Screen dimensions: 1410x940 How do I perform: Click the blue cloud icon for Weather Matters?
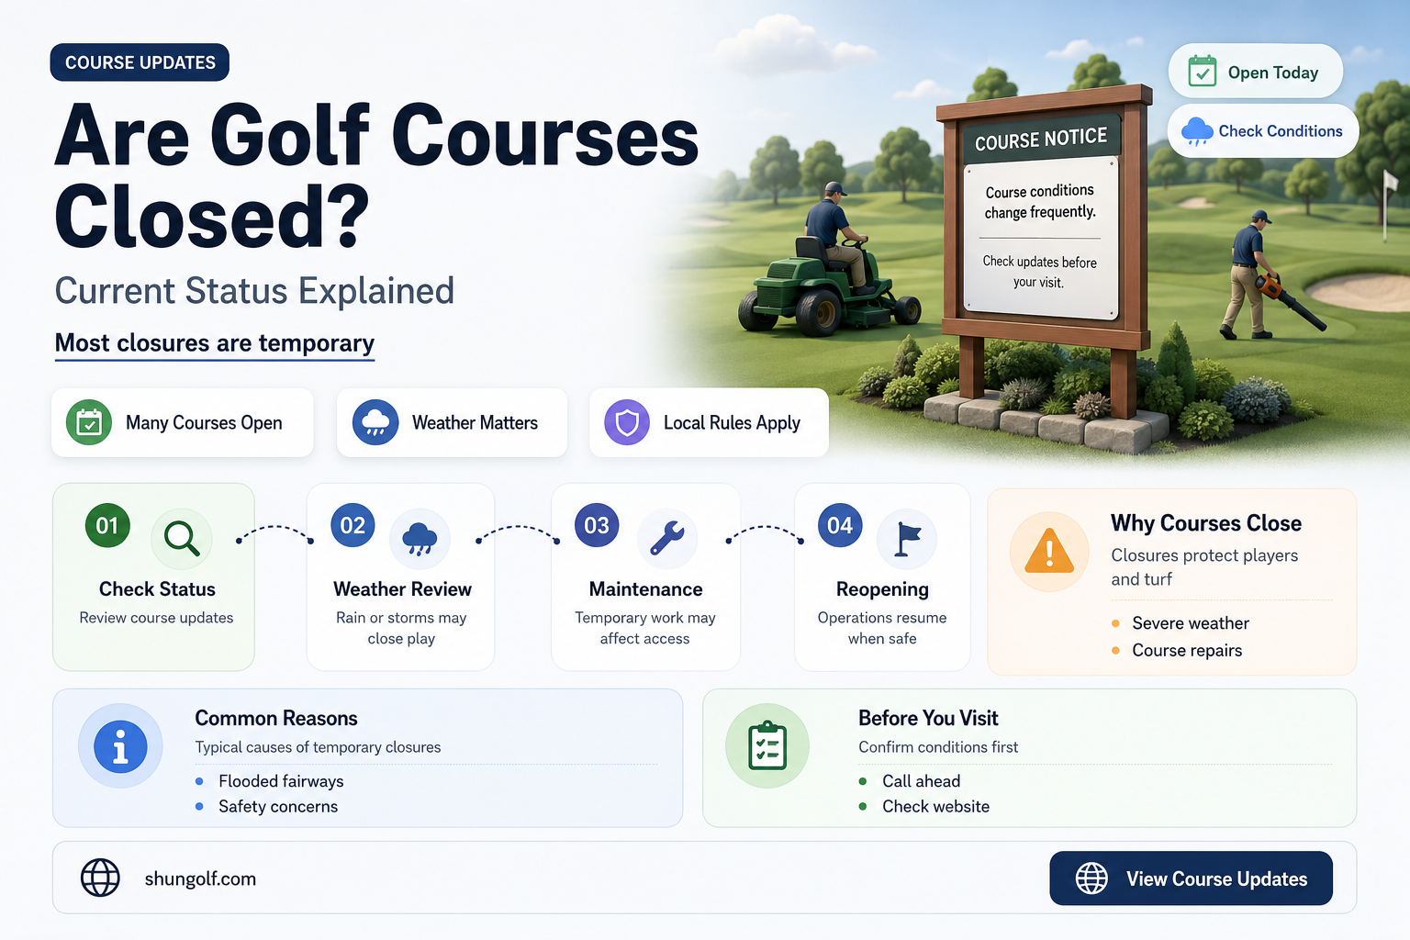coord(375,422)
